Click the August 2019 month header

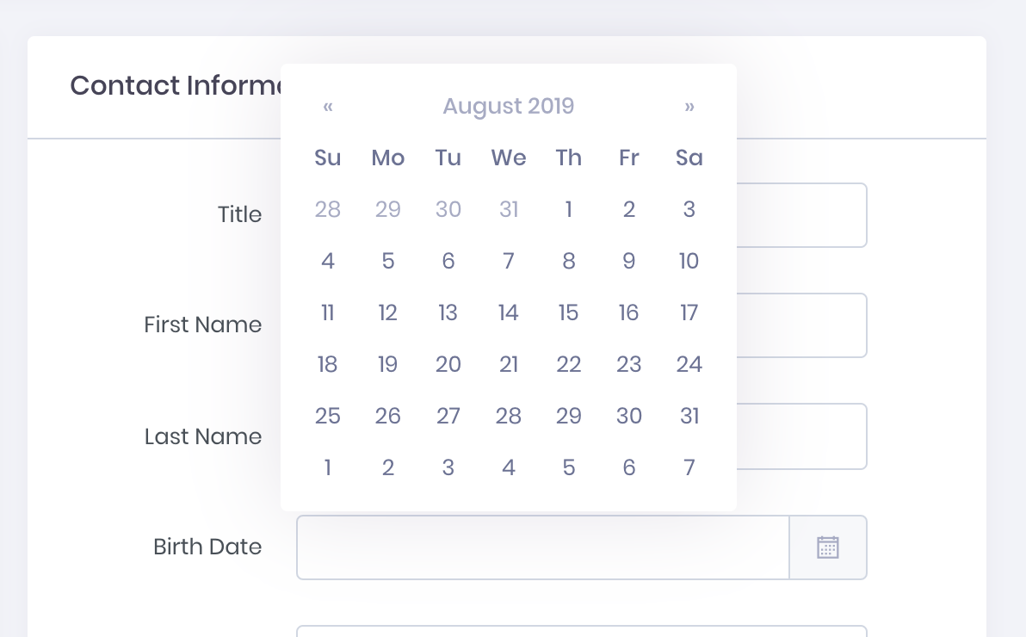(x=509, y=106)
